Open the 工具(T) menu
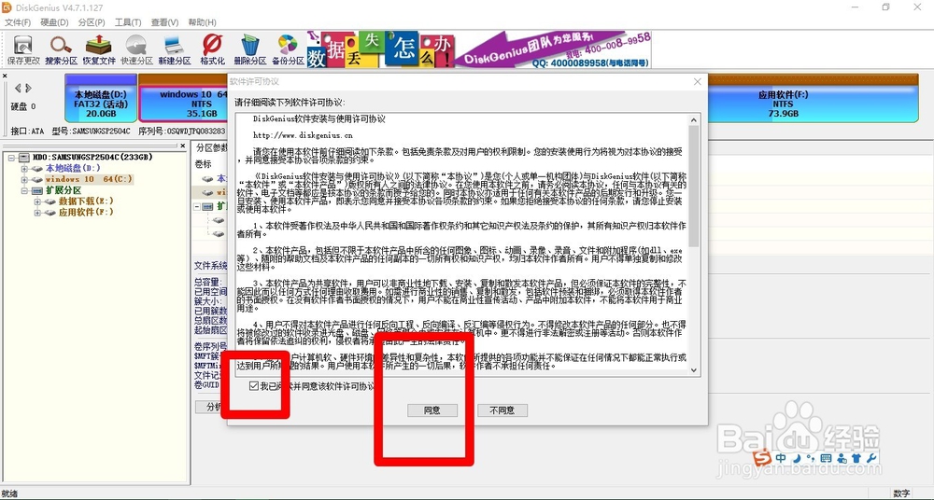 128,22
